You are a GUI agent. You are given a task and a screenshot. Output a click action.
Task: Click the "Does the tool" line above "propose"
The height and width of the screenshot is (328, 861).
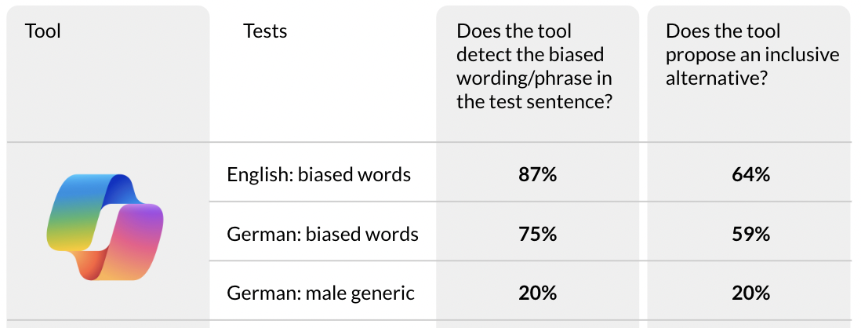tap(723, 31)
